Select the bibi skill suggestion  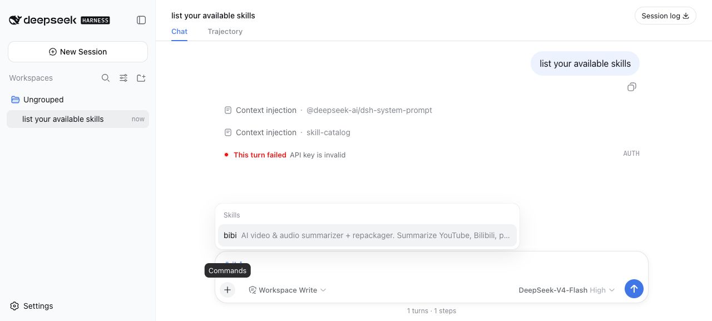point(367,235)
